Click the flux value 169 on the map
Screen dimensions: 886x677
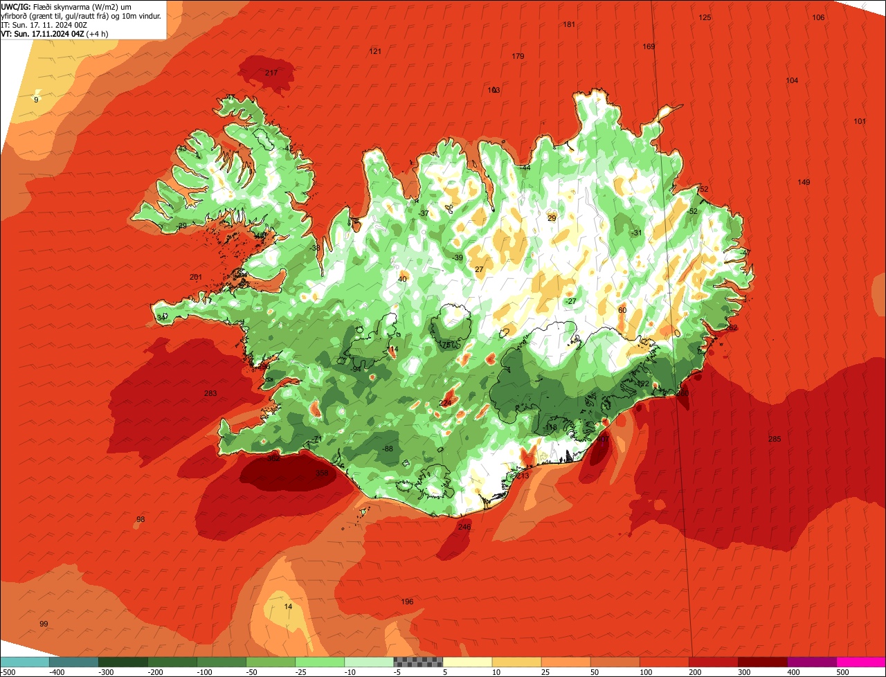[649, 46]
